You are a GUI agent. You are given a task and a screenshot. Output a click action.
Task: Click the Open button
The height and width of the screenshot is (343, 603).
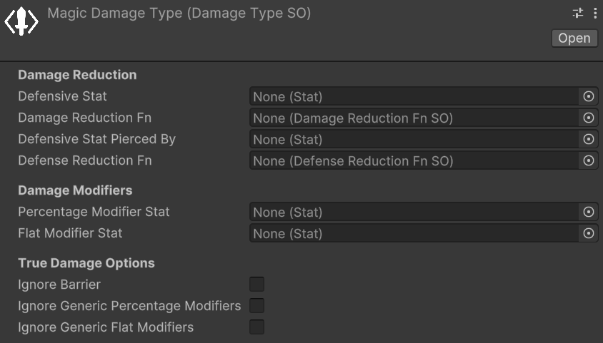point(574,39)
